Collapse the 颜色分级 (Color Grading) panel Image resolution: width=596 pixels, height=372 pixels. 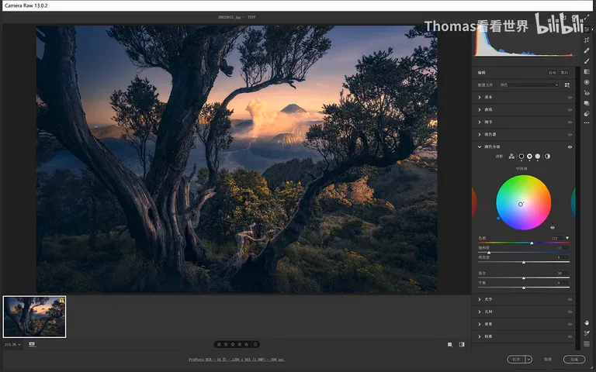480,147
